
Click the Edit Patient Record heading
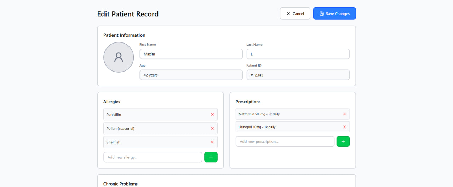pyautogui.click(x=128, y=14)
